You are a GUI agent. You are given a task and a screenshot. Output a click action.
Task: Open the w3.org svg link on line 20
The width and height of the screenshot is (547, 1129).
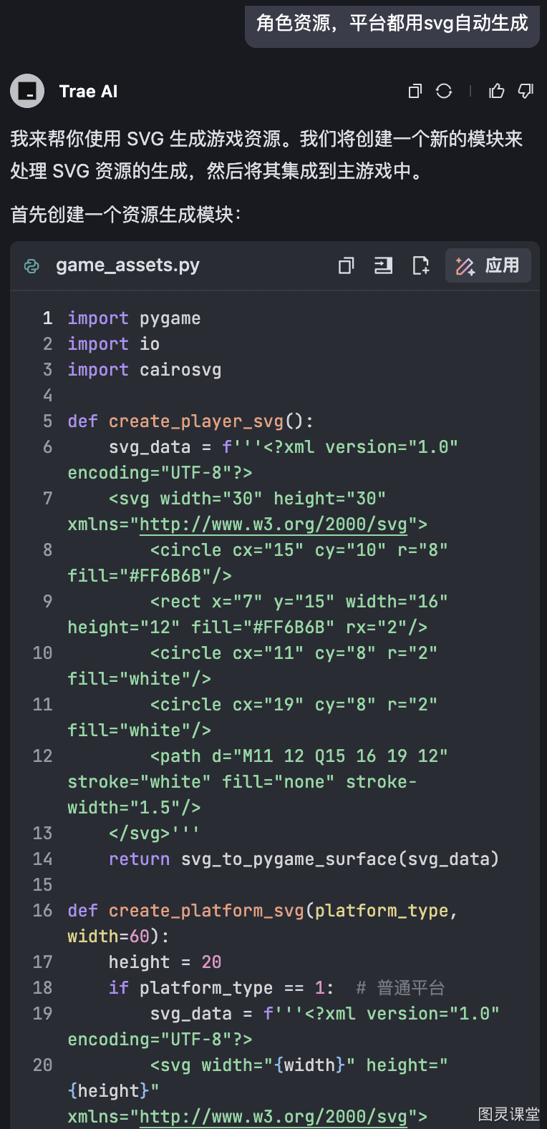click(x=273, y=1117)
